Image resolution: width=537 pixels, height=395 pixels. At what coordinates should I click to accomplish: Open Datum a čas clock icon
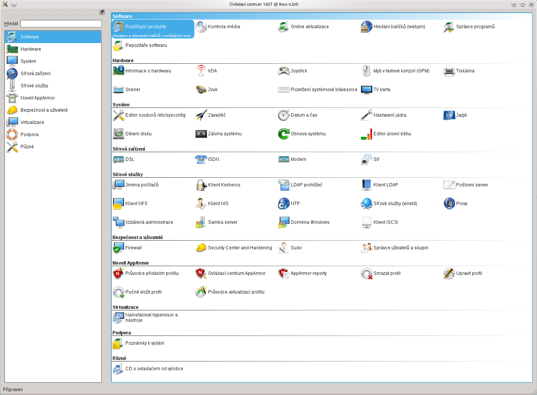(284, 115)
